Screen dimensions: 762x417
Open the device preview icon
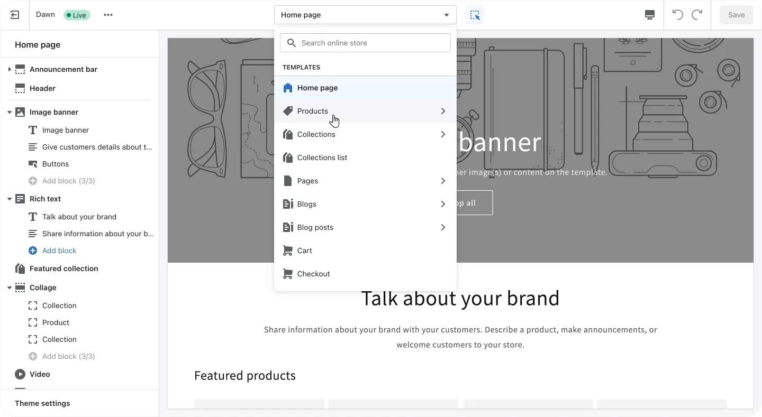click(x=649, y=15)
